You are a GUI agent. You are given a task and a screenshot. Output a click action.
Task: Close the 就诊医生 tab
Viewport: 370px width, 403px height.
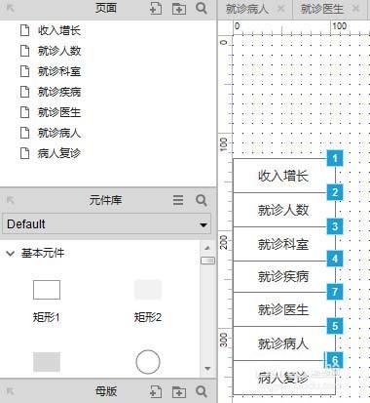click(356, 9)
